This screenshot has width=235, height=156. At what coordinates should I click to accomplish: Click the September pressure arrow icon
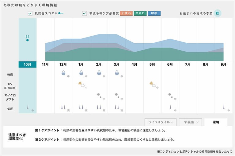[224, 107]
